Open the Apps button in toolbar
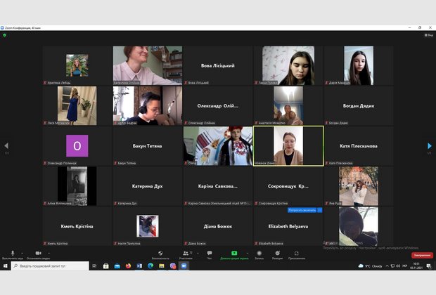The image size is (436, 295). (x=296, y=254)
